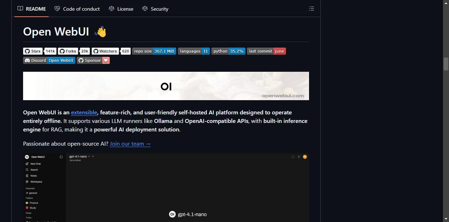
Task: Open the License tab
Action: tap(121, 9)
